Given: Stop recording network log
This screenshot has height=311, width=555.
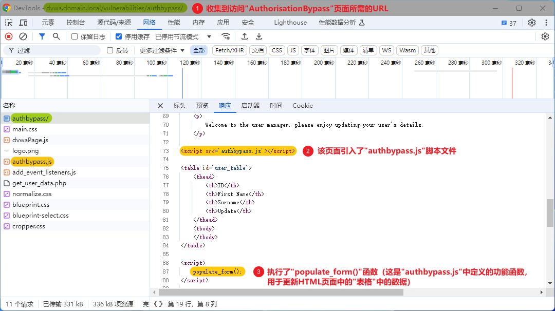Looking at the screenshot, I should [9, 36].
